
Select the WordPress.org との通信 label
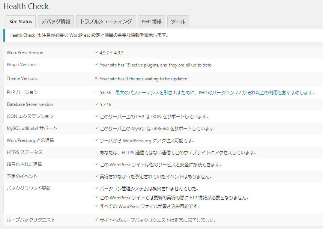(x=30, y=140)
